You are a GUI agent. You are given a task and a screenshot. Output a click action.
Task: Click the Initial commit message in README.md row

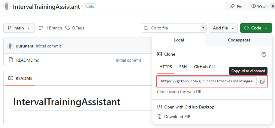click(128, 60)
